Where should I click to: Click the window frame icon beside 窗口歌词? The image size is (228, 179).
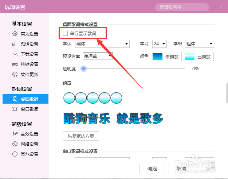click(15, 109)
